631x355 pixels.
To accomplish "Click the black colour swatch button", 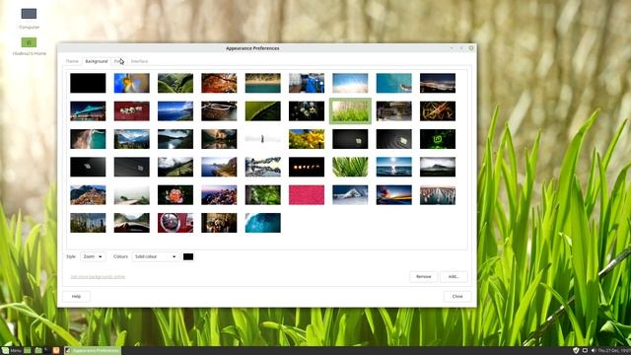I will (188, 256).
